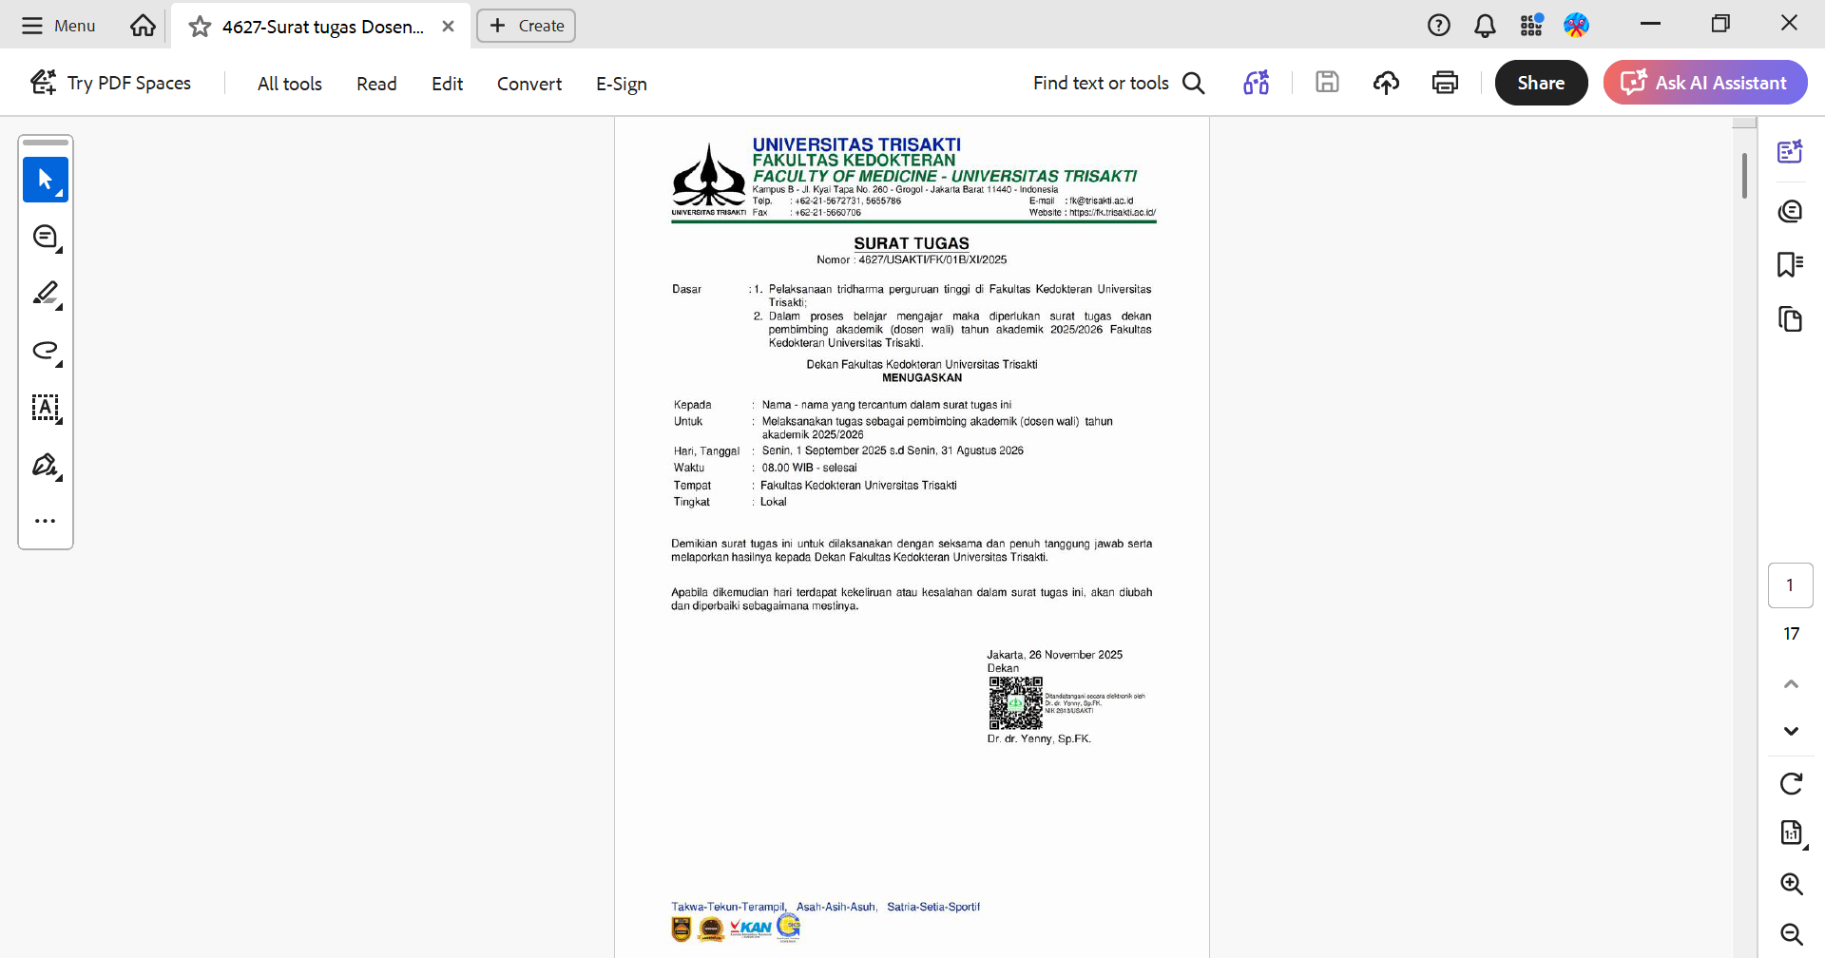Open the Edit tools tab
The height and width of the screenshot is (958, 1825).
[x=447, y=84]
